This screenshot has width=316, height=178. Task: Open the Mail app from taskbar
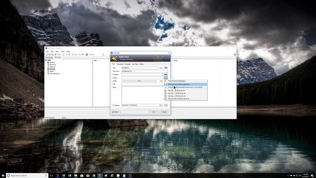coord(88,176)
